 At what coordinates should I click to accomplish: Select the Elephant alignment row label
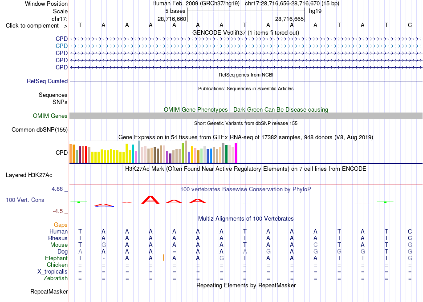point(57,258)
